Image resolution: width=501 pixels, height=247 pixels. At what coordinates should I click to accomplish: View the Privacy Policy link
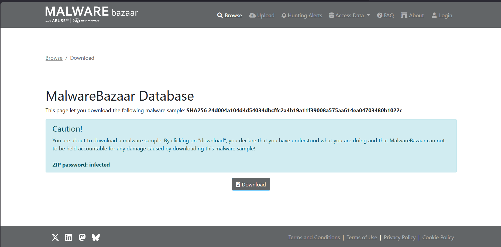tap(400, 237)
